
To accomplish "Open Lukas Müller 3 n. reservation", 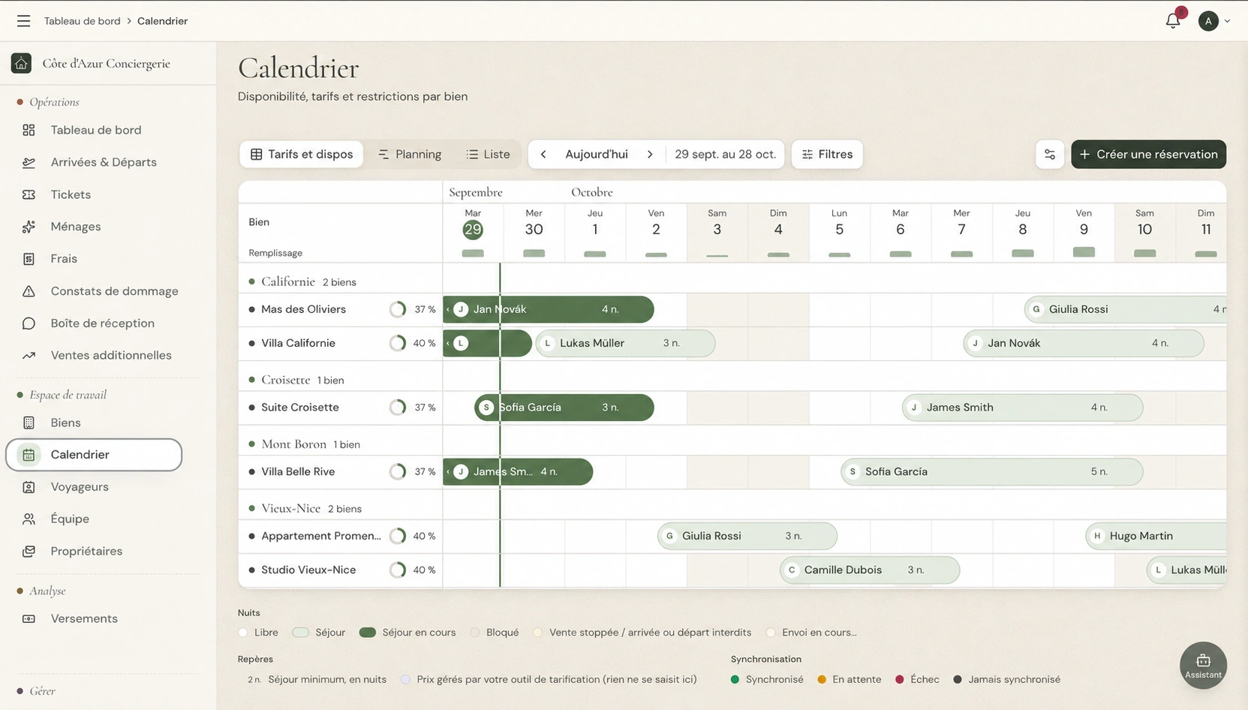I will click(x=625, y=344).
